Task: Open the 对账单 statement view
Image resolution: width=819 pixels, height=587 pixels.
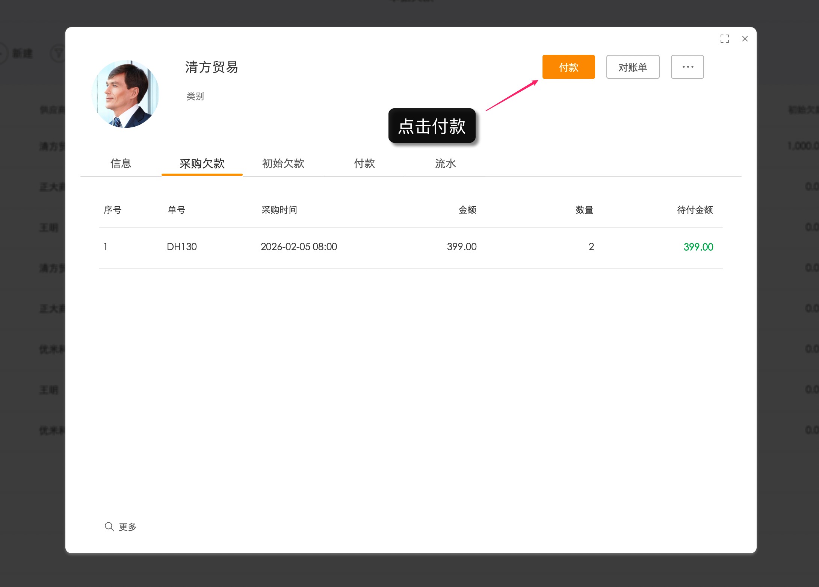Action: click(633, 67)
